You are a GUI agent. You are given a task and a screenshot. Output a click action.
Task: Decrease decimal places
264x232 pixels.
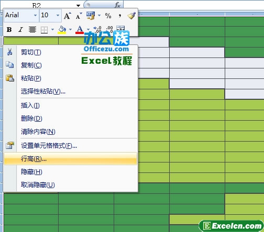[x=109, y=29]
